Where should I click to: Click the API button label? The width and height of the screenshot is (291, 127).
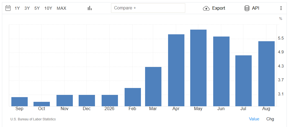tap(256, 8)
